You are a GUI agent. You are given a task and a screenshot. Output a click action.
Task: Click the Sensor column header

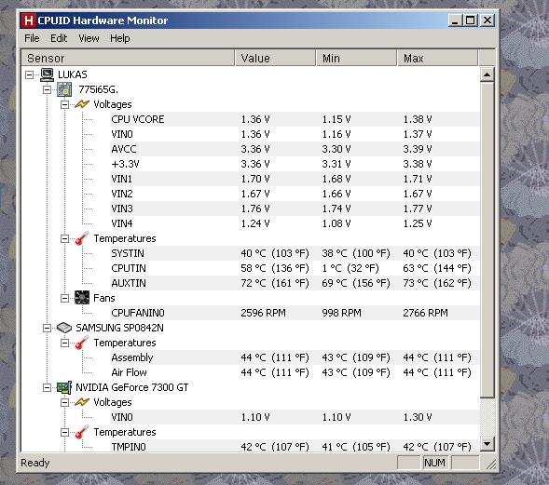128,58
